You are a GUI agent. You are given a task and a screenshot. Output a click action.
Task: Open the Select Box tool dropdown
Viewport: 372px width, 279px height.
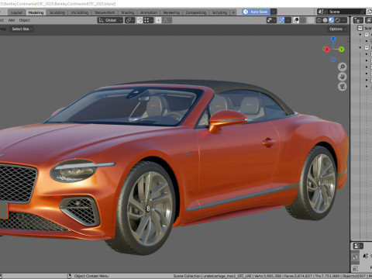(22, 29)
